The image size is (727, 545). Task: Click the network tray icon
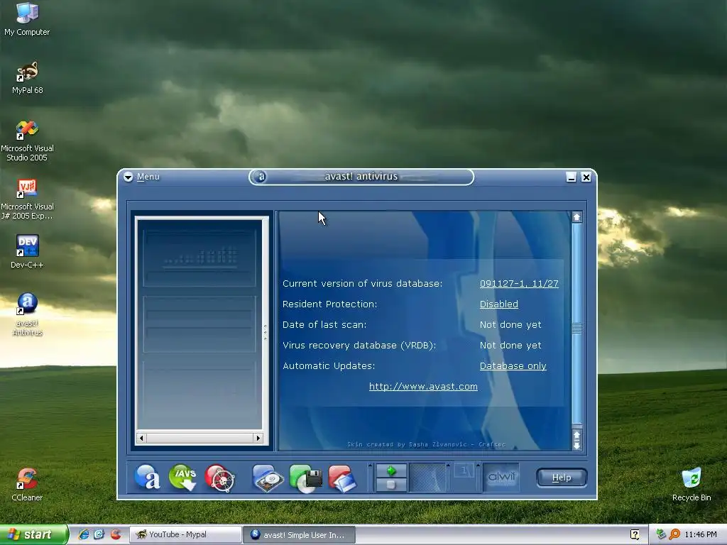pyautogui.click(x=661, y=534)
